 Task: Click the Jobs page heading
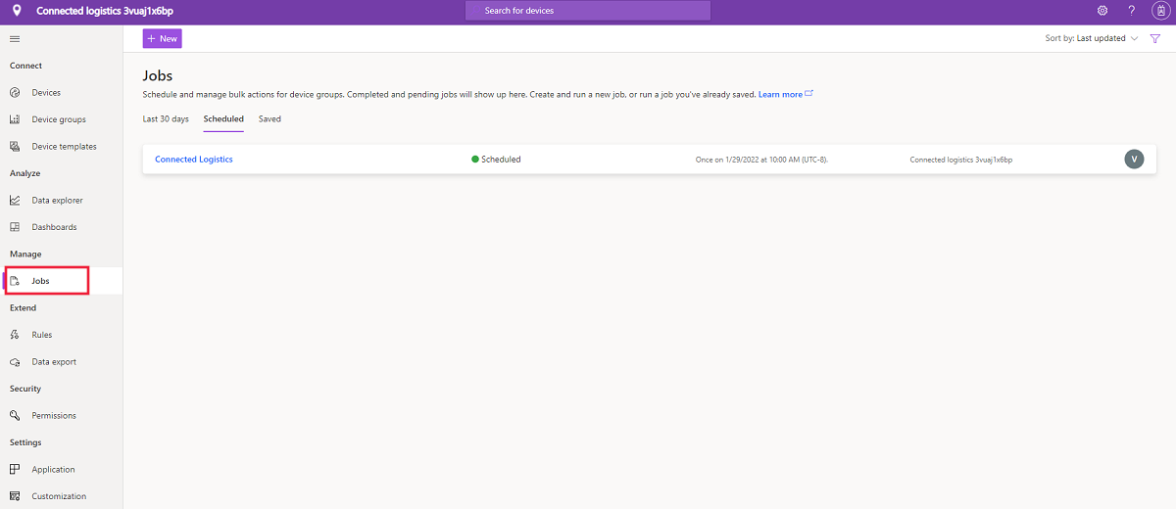[158, 75]
